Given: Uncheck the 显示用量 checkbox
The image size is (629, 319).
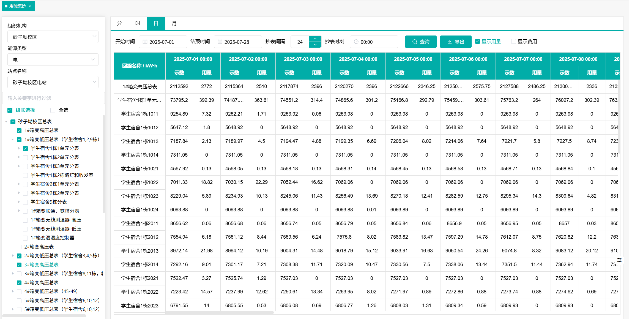Looking at the screenshot, I should [478, 42].
